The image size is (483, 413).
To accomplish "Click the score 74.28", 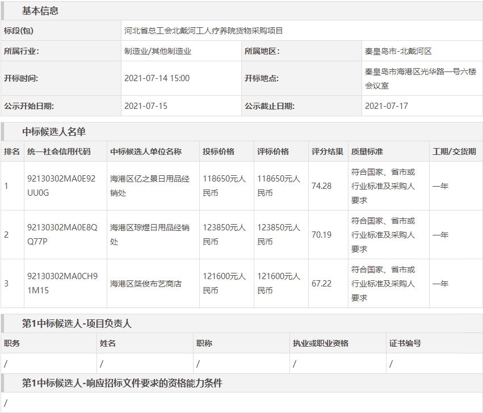I will [321, 186].
